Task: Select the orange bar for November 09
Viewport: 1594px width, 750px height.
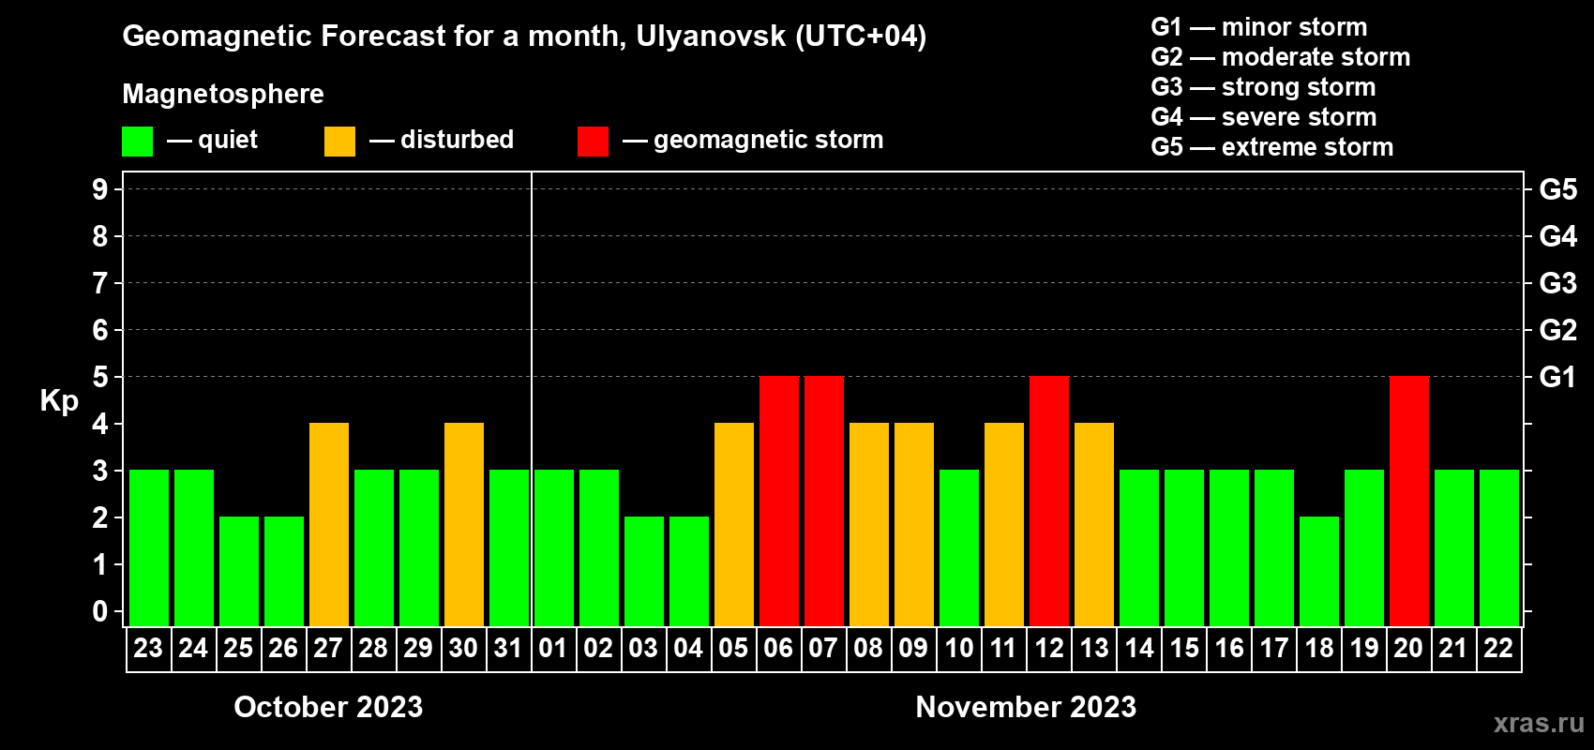Action: [x=914, y=524]
